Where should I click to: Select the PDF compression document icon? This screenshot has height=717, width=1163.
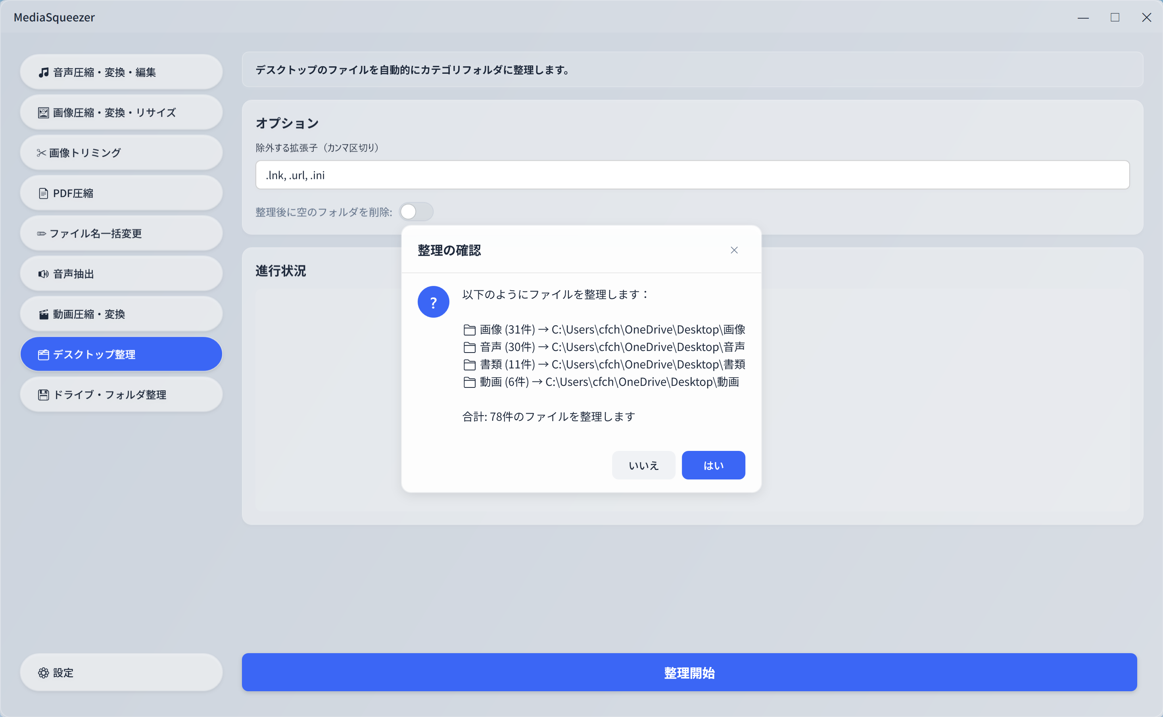43,193
